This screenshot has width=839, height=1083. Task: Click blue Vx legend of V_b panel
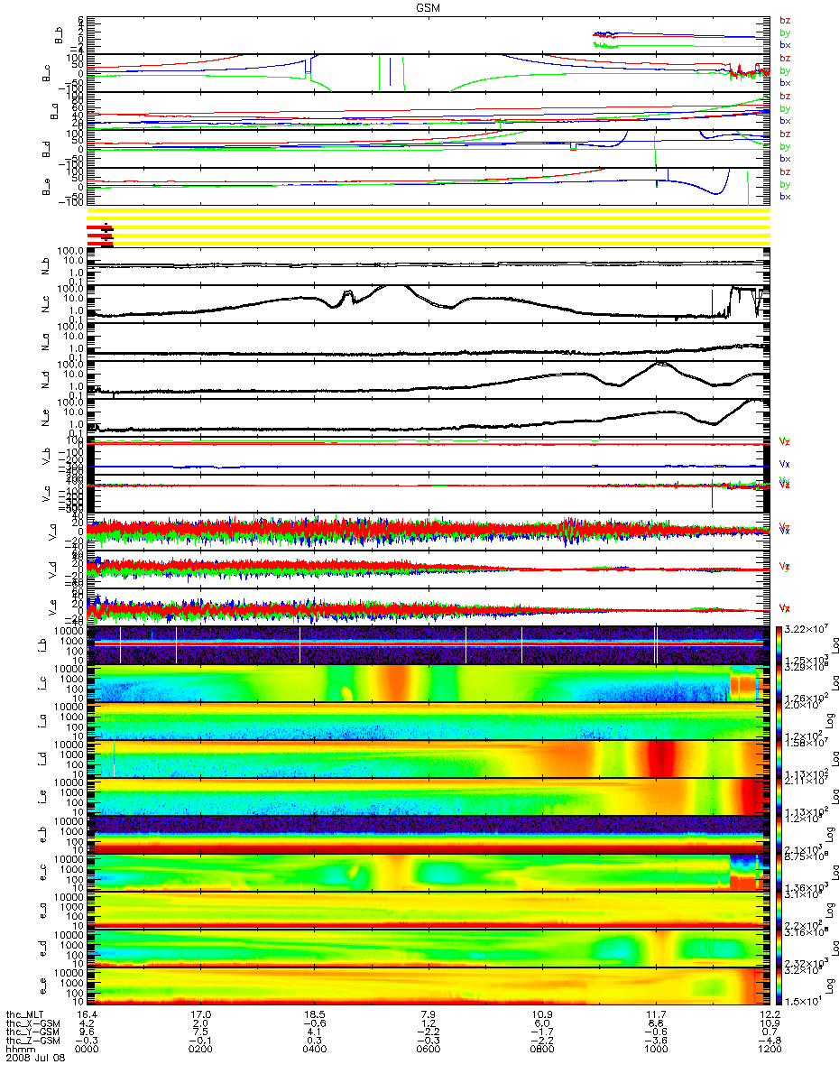click(x=785, y=462)
